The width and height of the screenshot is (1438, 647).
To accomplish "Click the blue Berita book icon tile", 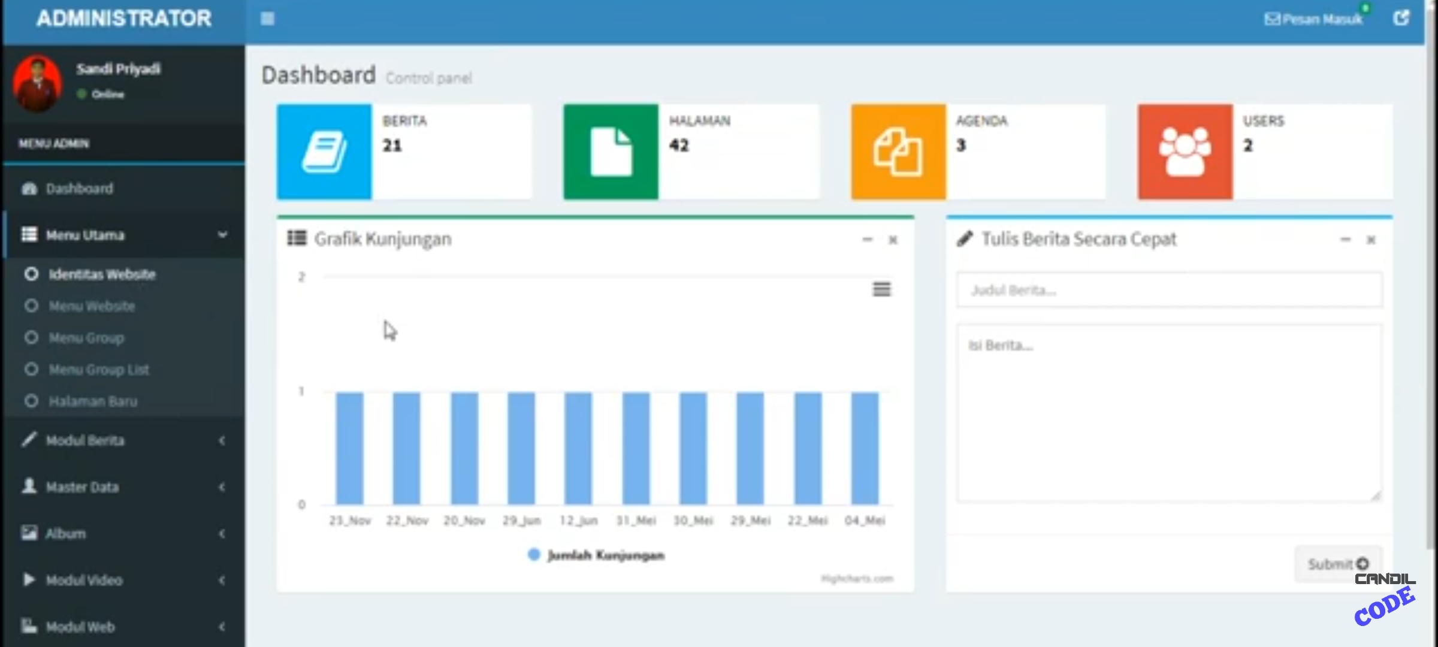I will tap(324, 152).
